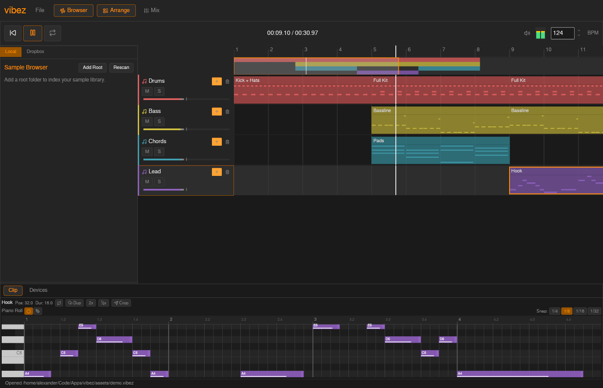Mute the Chords track
603x388 pixels.
pos(147,152)
